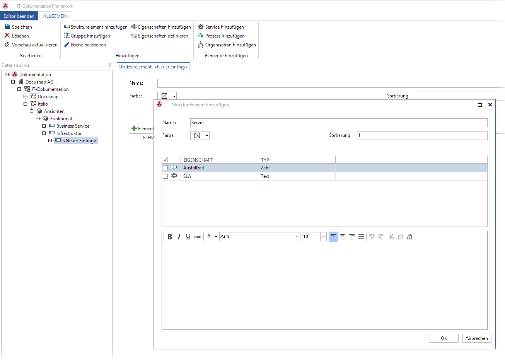Viewport: 505px width, 360px height.
Task: Toggle underline formatting in dialog editor
Action: pyautogui.click(x=188, y=237)
